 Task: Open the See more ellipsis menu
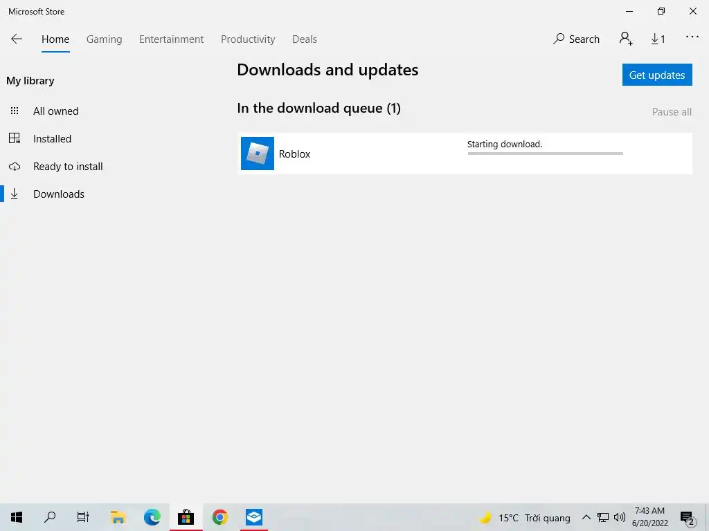[x=692, y=37]
